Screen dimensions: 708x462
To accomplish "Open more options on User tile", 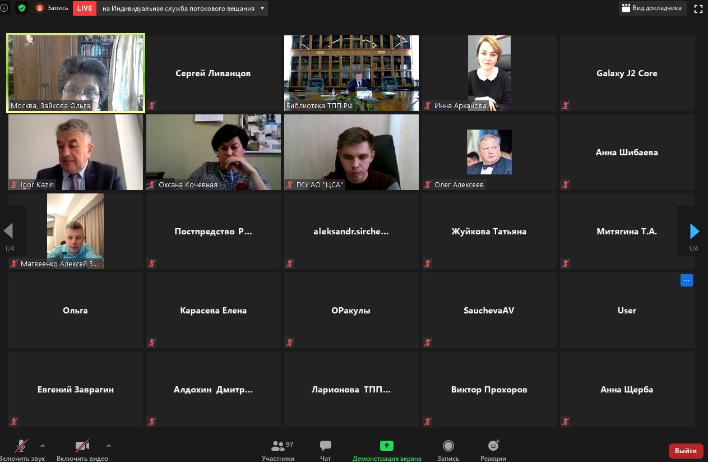I will (686, 280).
